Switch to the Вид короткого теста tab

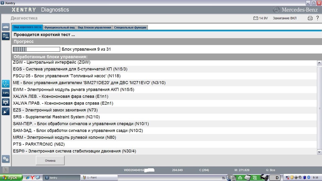point(27,27)
